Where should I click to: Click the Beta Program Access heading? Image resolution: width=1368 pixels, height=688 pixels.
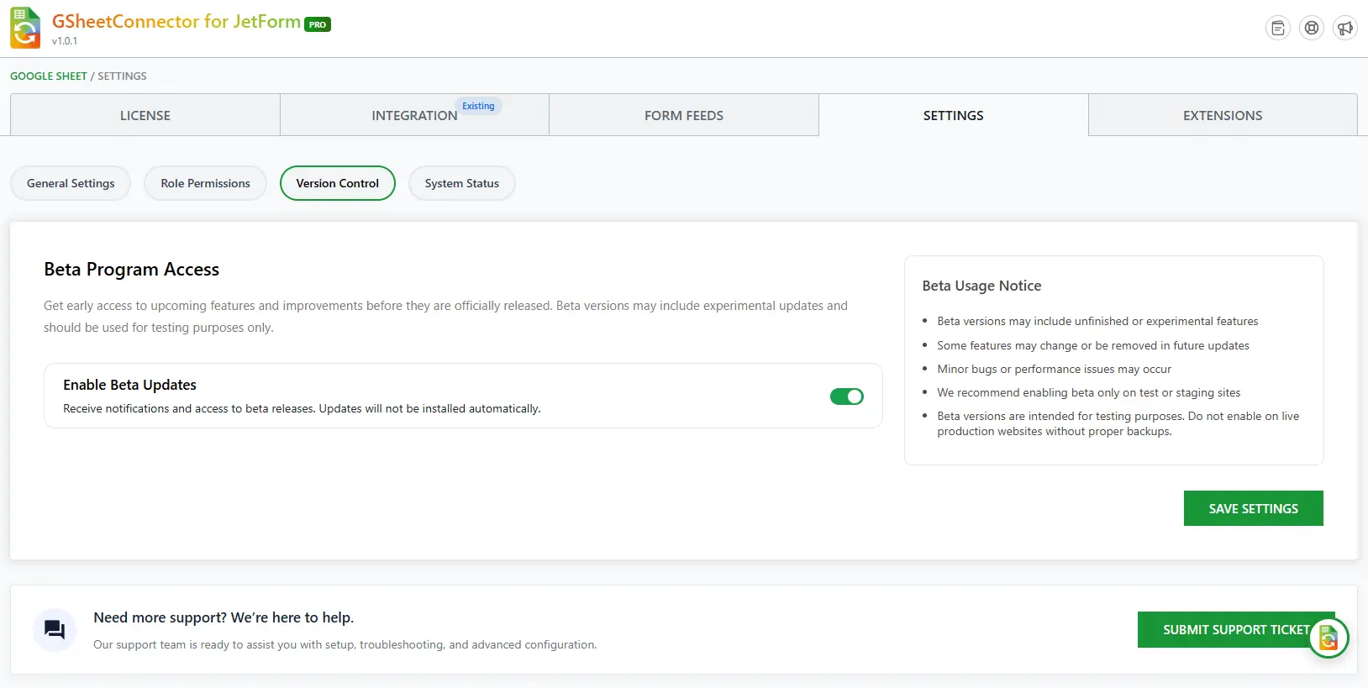coord(132,269)
